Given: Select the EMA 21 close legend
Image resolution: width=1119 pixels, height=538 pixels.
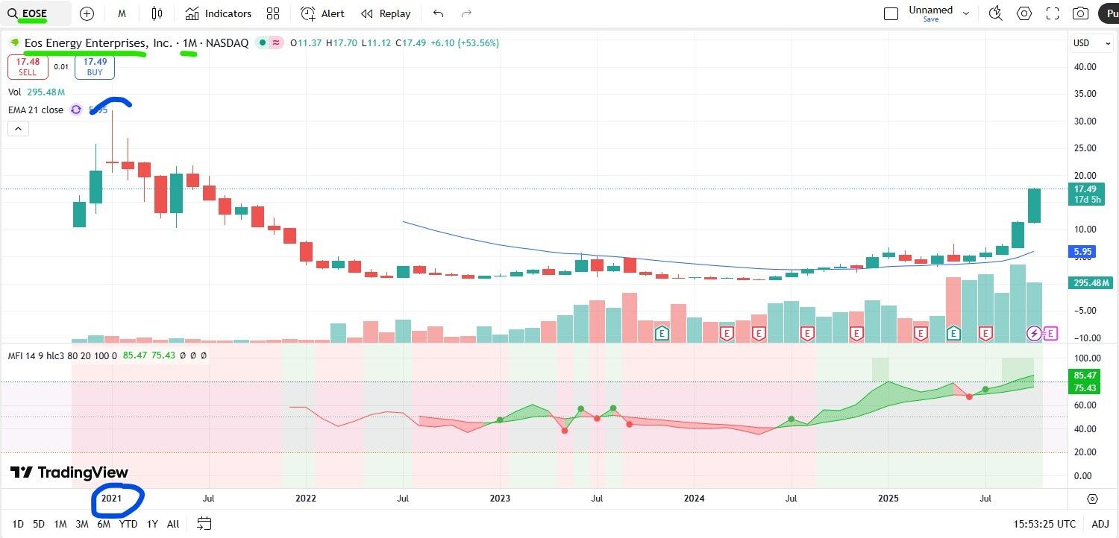Looking at the screenshot, I should point(36,110).
